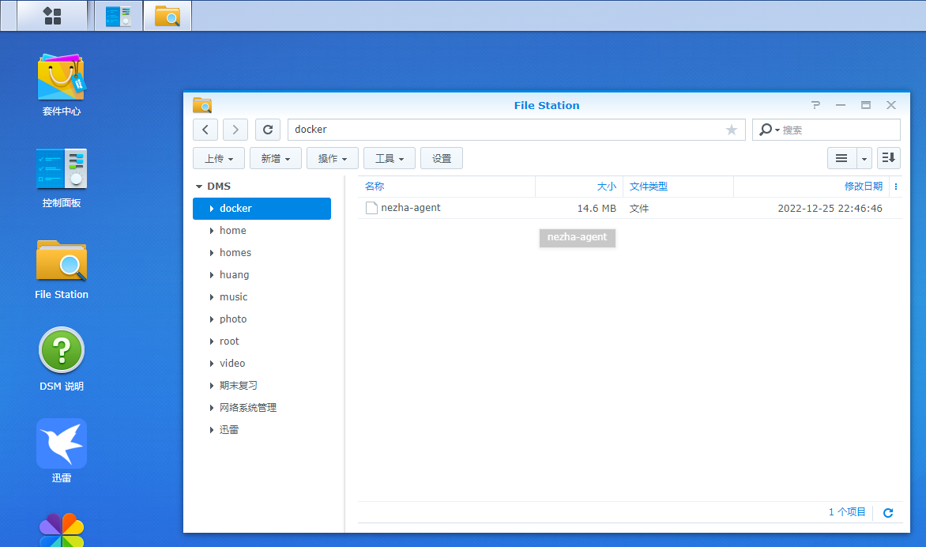Launch File Station desktop shortcut
The height and width of the screenshot is (547, 926).
pyautogui.click(x=62, y=260)
